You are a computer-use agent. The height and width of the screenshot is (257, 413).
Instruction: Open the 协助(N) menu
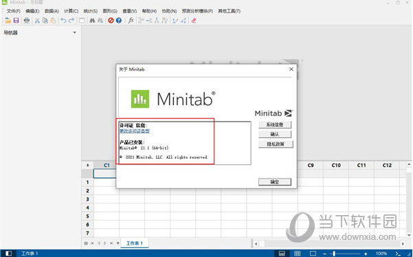[169, 11]
